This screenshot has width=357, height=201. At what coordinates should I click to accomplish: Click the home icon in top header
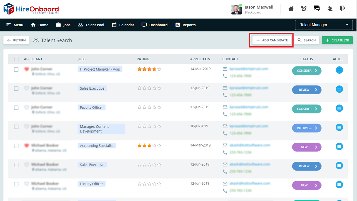coord(291,9)
